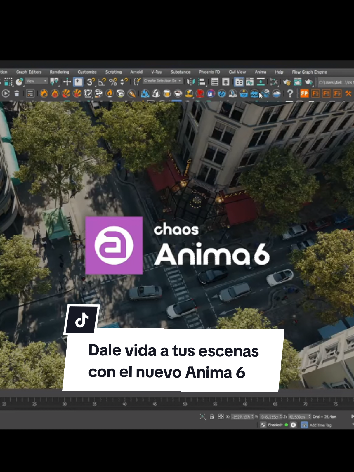
Task: Open the Rendering menu
Action: [59, 72]
